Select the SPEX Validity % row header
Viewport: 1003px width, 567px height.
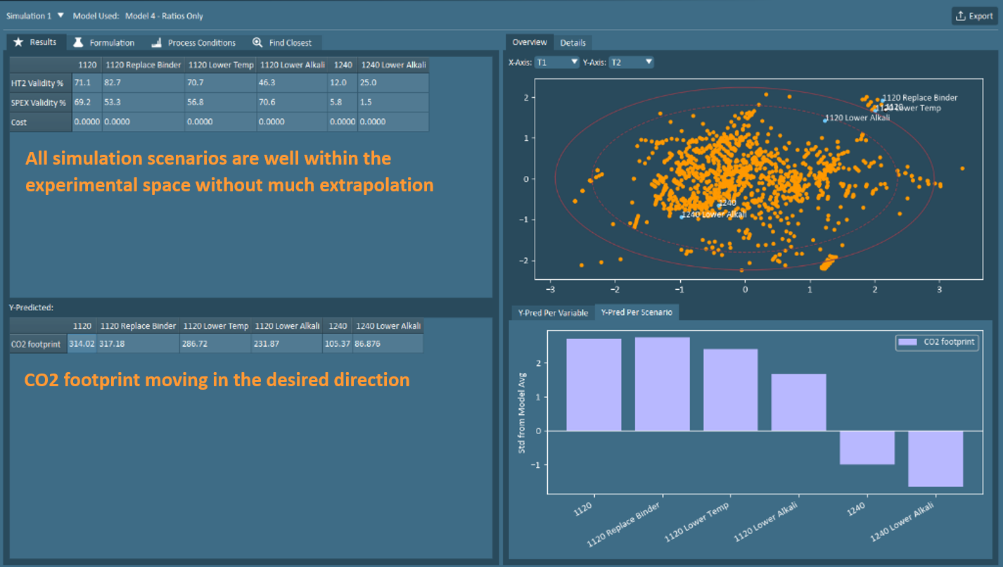point(40,103)
